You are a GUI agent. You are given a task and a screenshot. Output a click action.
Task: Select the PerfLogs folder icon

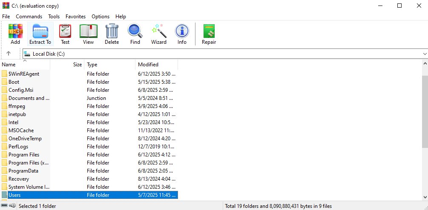pyautogui.click(x=4, y=147)
